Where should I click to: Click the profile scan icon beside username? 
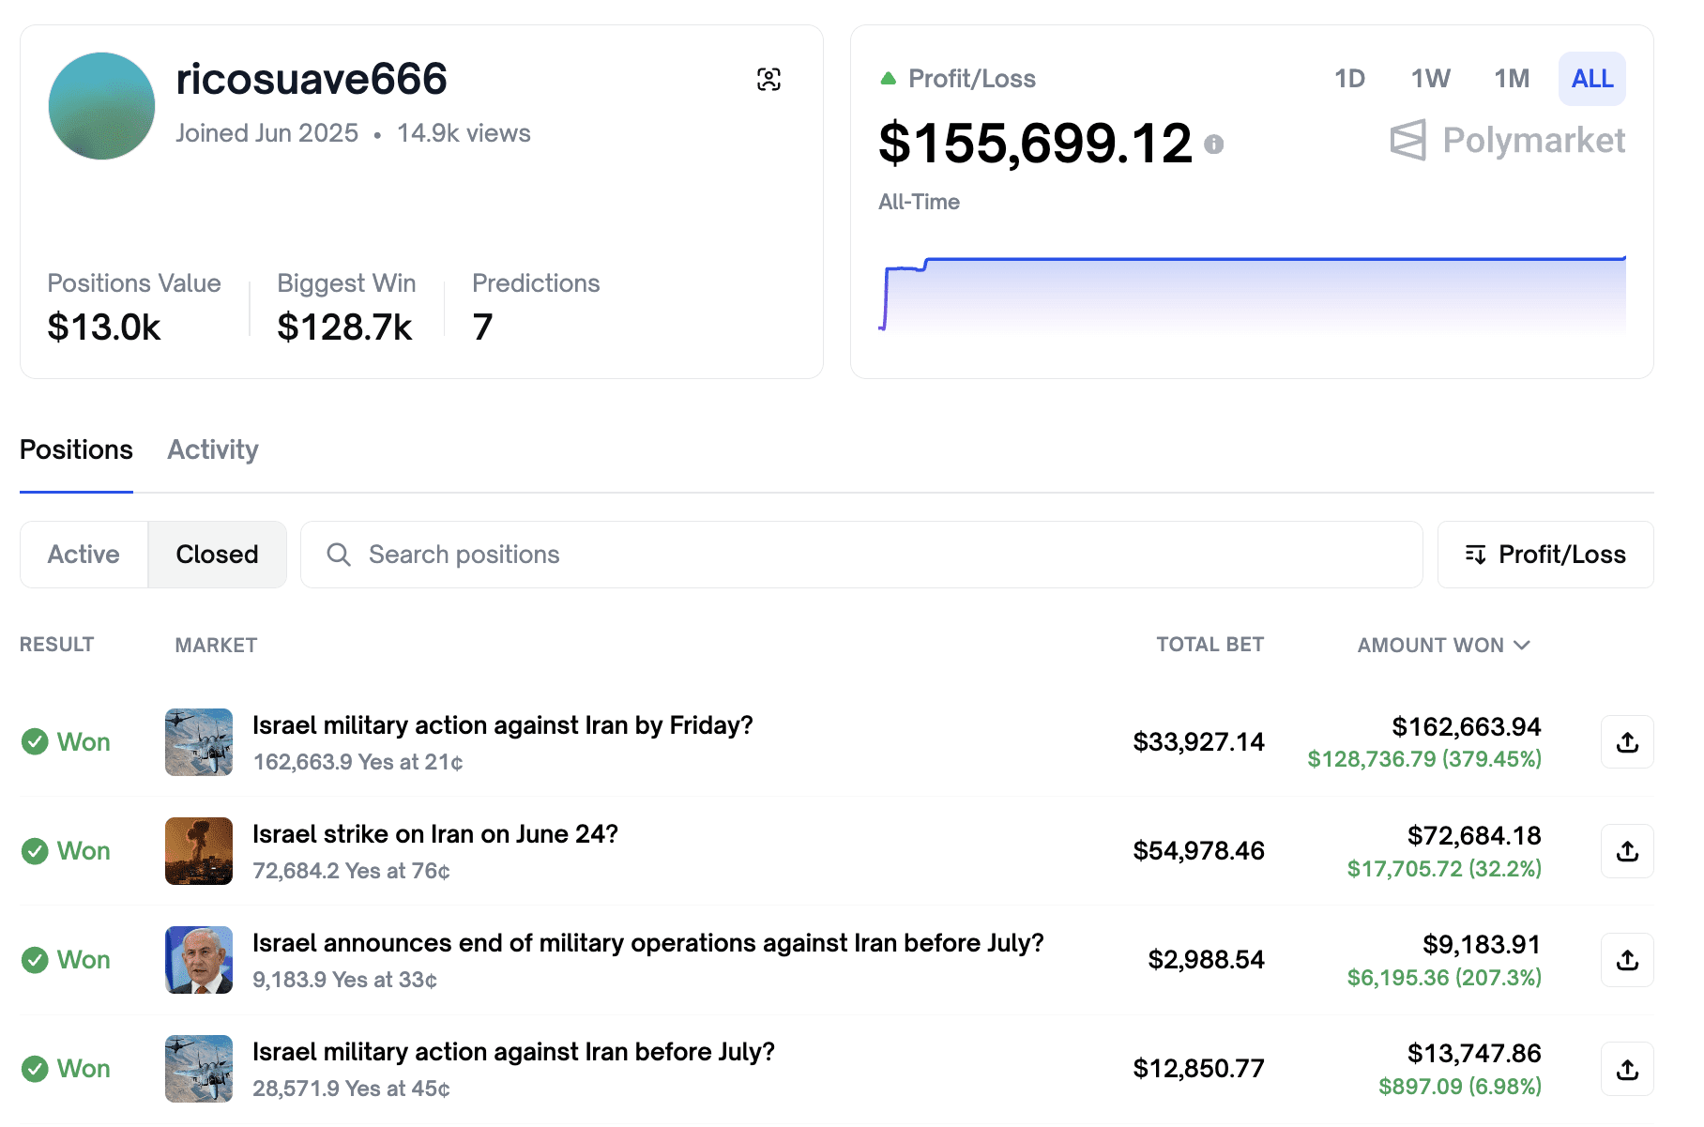768,80
